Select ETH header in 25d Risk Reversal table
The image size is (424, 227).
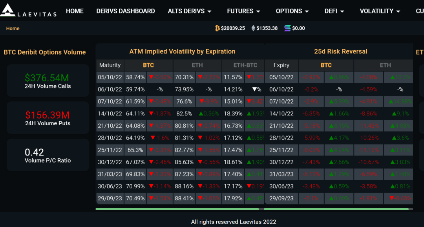[386, 65]
